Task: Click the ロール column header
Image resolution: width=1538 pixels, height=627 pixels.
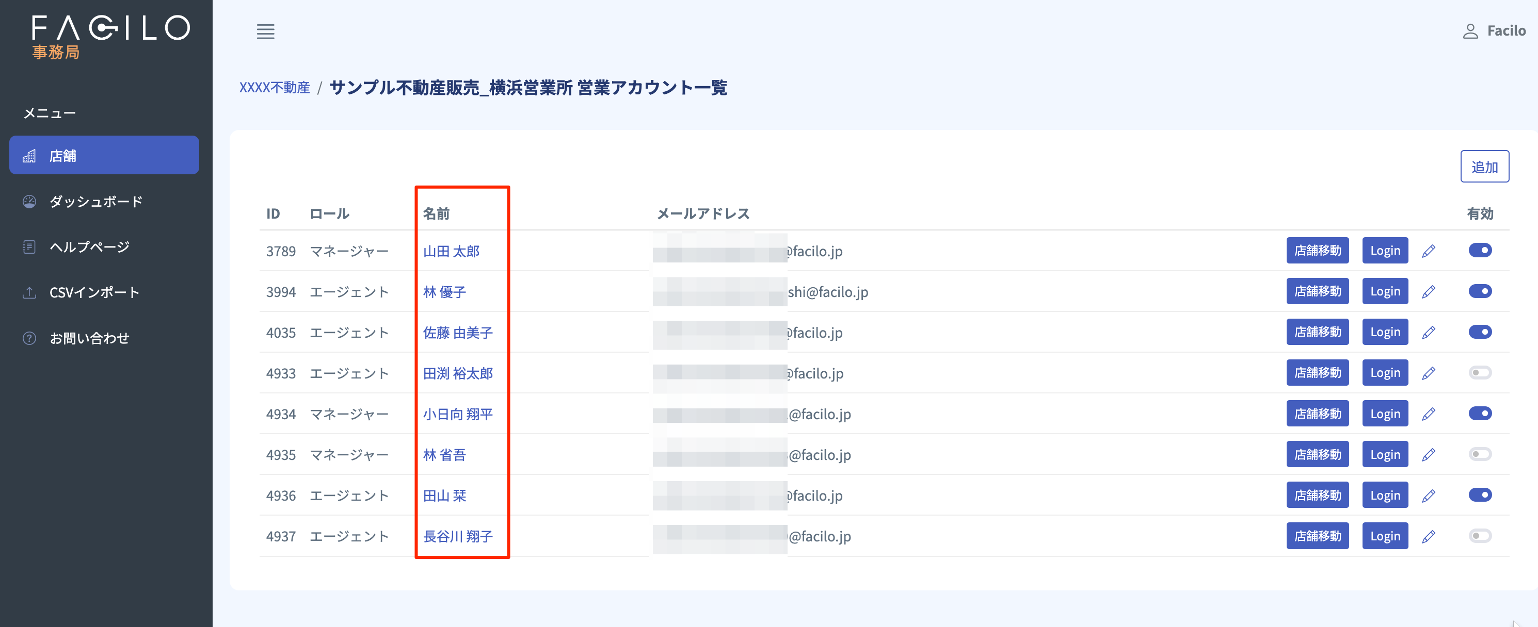Action: (330, 213)
